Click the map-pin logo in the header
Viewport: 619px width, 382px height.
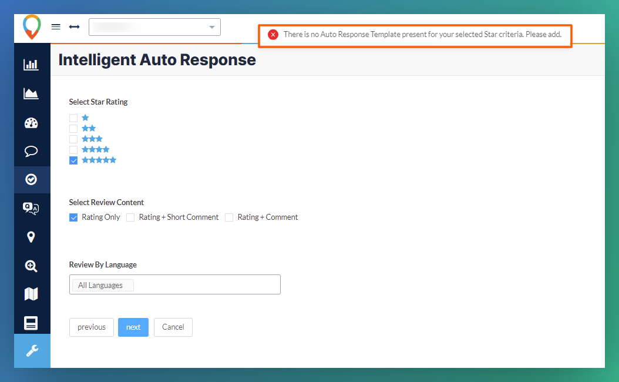point(32,27)
